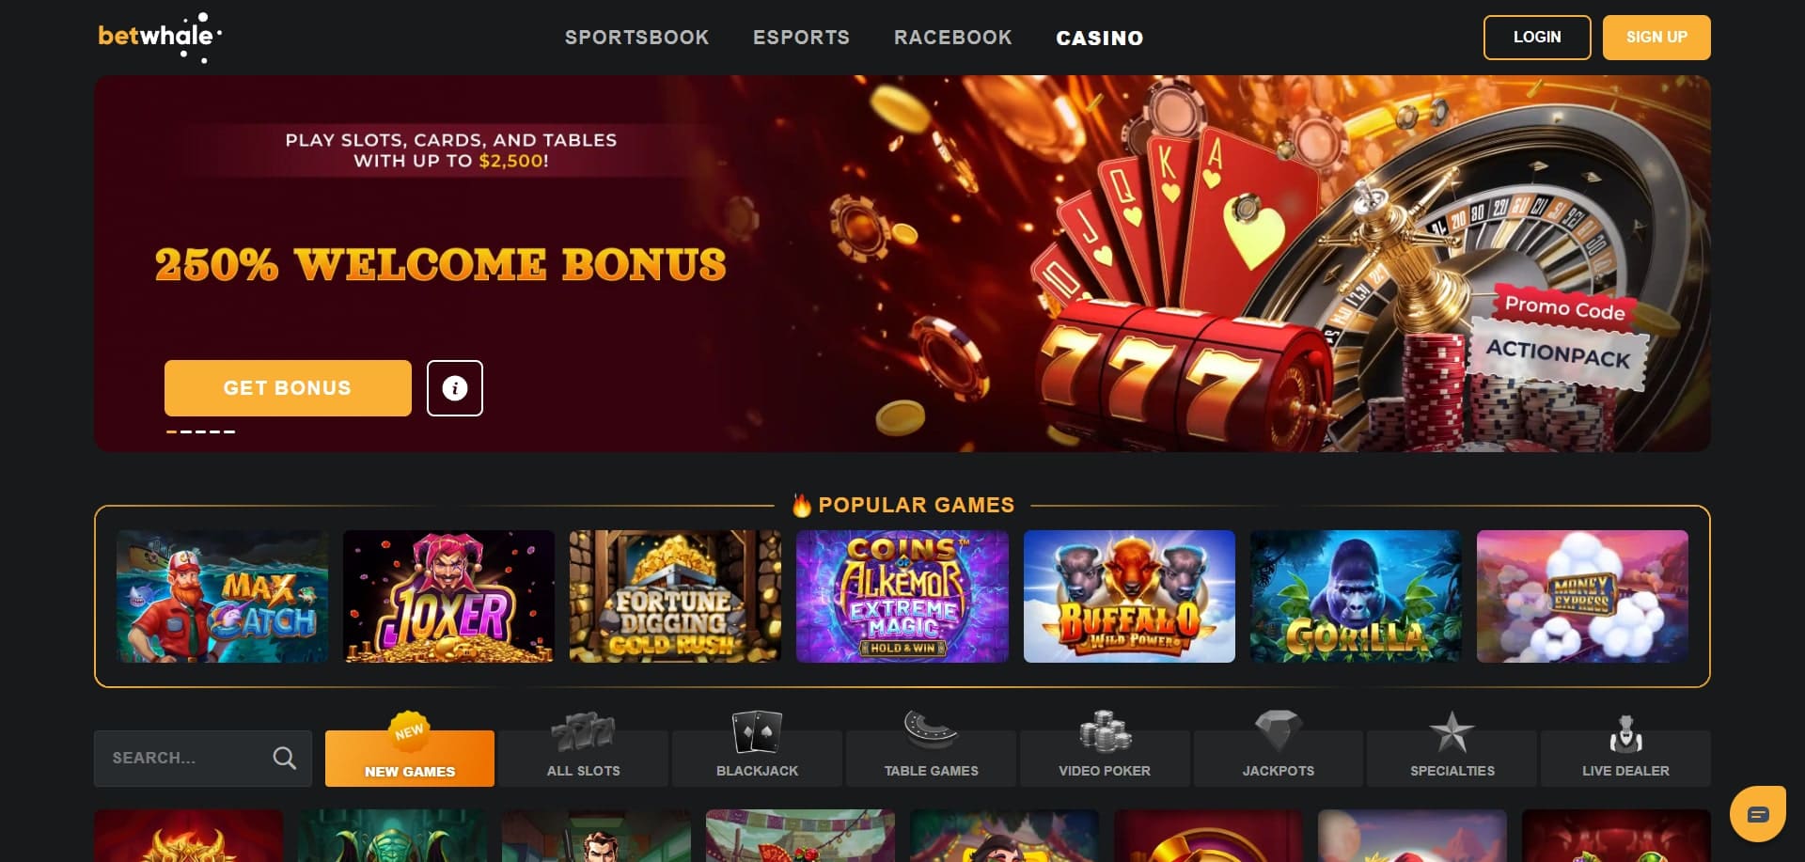This screenshot has width=1805, height=862.
Task: Click the Sign Up button
Action: click(1656, 38)
